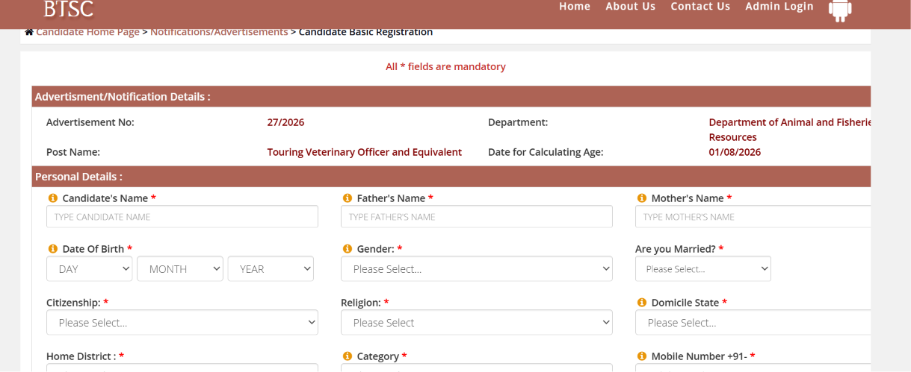911x372 pixels.
Task: Open the Religion dropdown
Action: [x=477, y=323]
